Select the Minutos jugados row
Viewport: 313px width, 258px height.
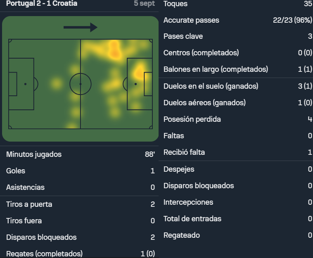(x=81, y=154)
